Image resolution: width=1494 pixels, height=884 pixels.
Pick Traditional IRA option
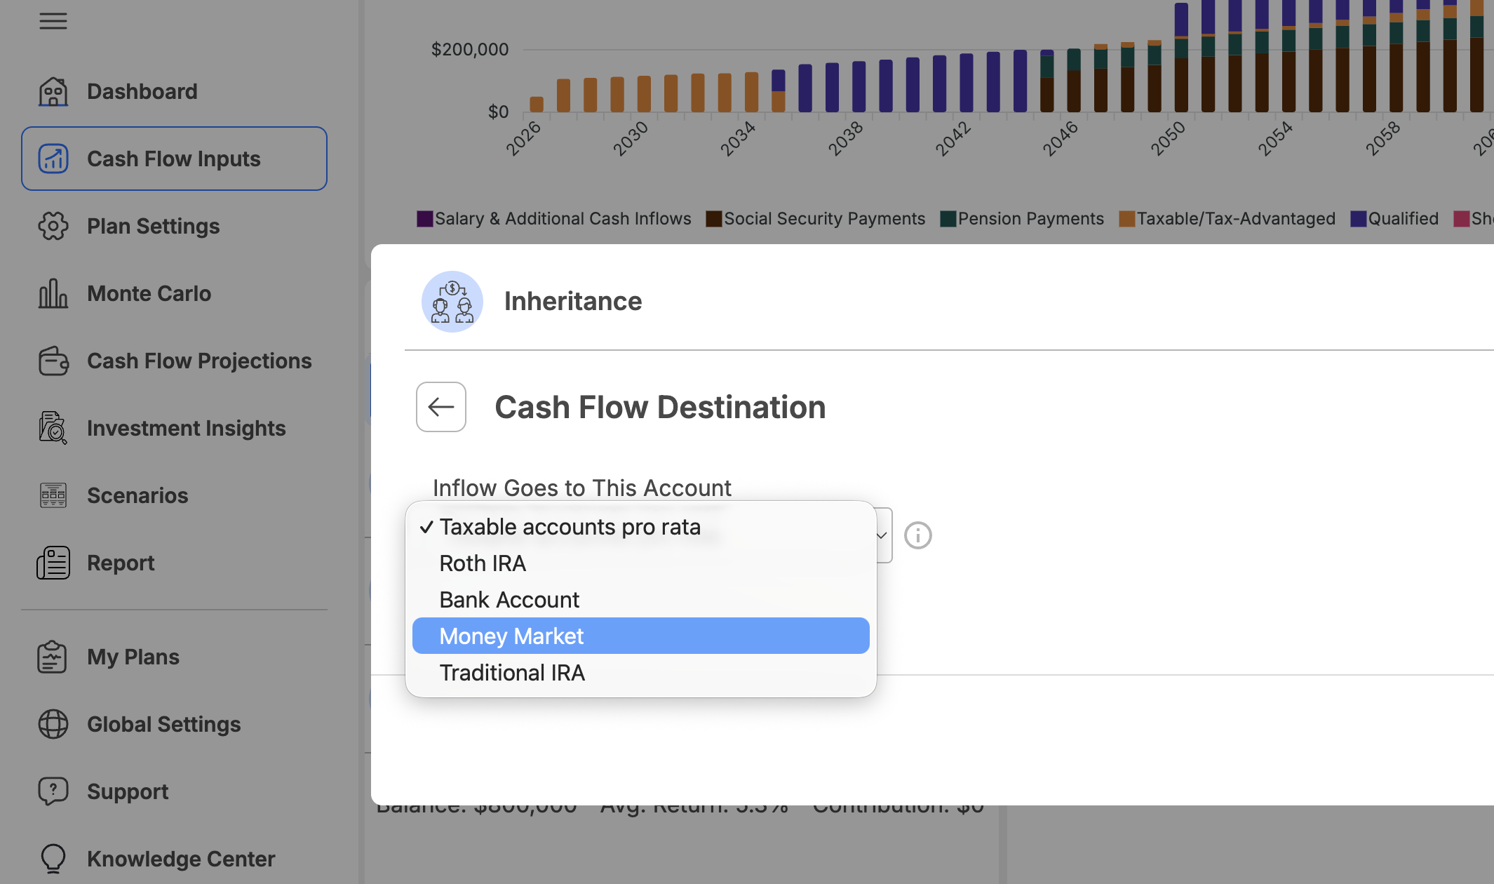click(x=641, y=672)
